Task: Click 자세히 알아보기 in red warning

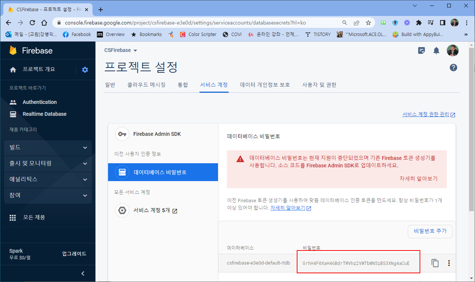Action: pos(418,179)
